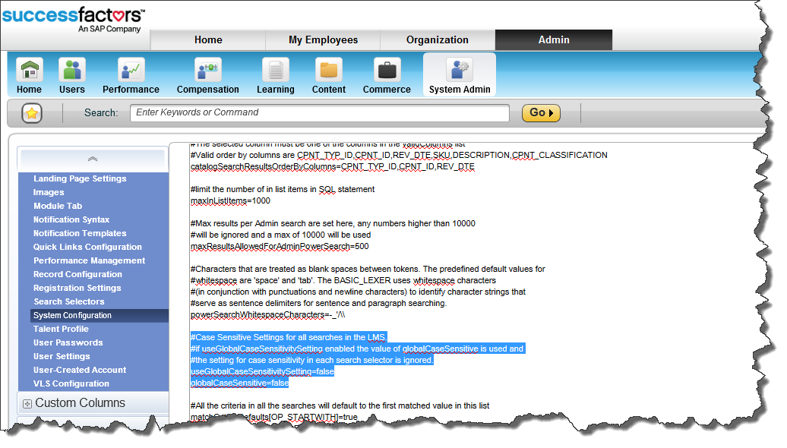Open Search Selectors

[69, 301]
